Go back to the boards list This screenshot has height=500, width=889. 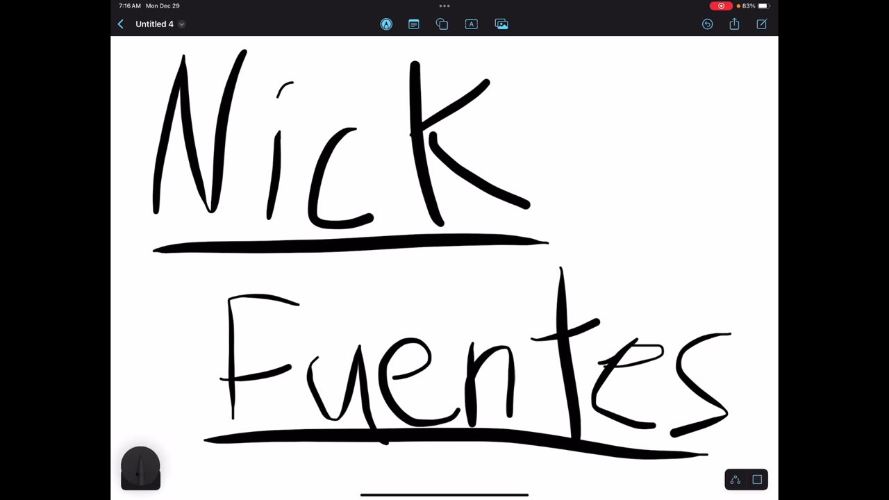(x=120, y=24)
